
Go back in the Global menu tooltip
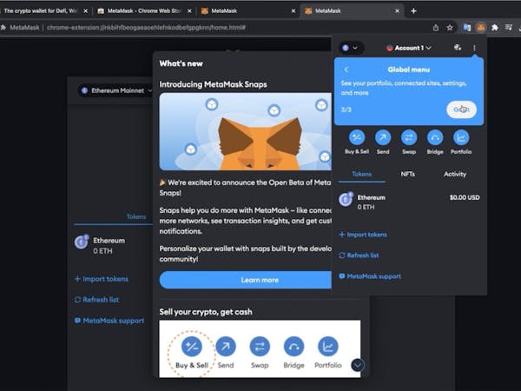[x=346, y=70]
